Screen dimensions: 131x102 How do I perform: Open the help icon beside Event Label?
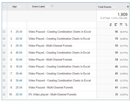(x=48, y=6)
